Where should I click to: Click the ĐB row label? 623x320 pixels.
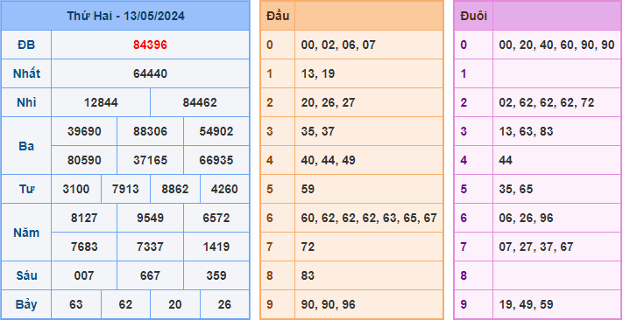coord(26,45)
